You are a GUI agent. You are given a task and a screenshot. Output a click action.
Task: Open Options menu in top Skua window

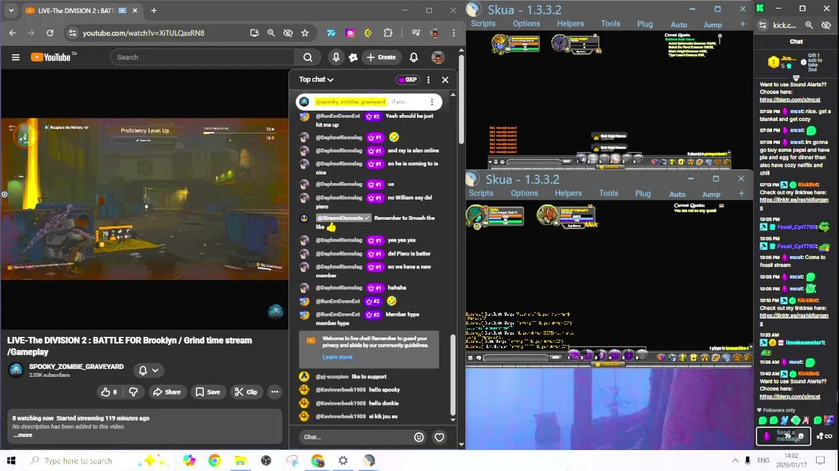tap(526, 24)
